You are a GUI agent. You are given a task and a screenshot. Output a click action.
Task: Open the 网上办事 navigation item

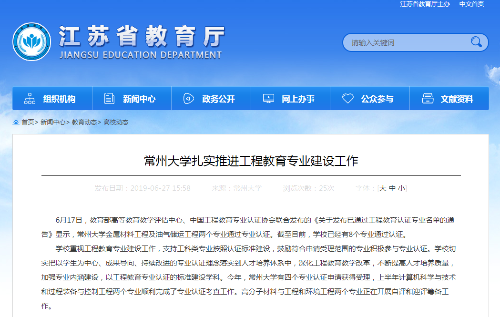point(298,99)
